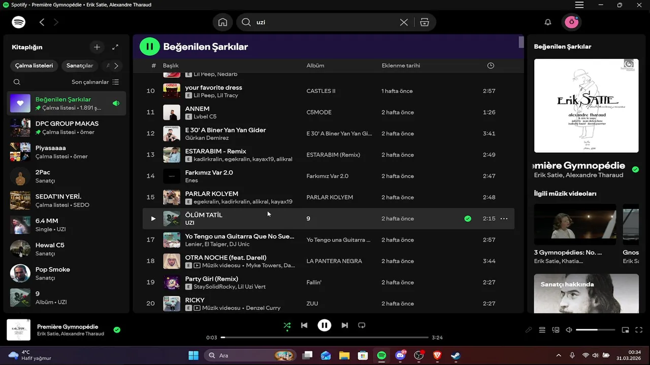Open the notifications bell
This screenshot has width=650, height=365.
[548, 22]
